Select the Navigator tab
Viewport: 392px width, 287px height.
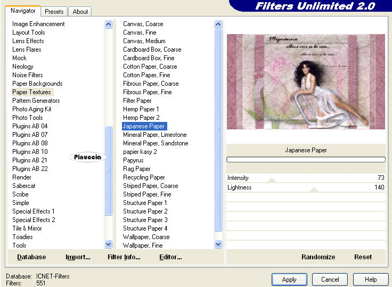pyautogui.click(x=23, y=11)
